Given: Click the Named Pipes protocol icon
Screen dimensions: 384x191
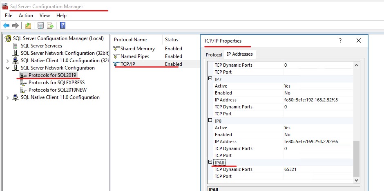Looking at the screenshot, I should pos(116,56).
